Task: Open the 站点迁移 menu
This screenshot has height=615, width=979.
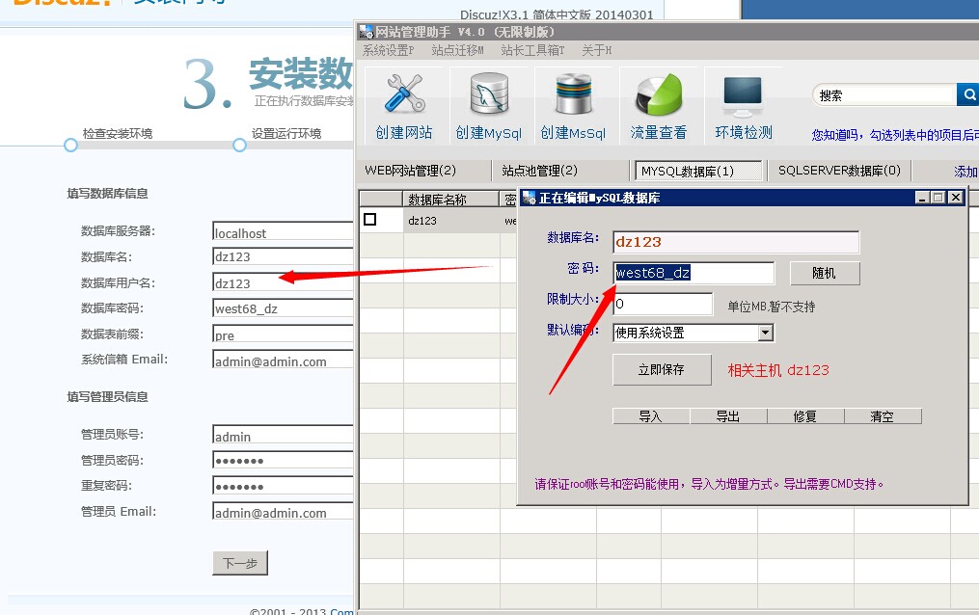Action: [x=457, y=50]
